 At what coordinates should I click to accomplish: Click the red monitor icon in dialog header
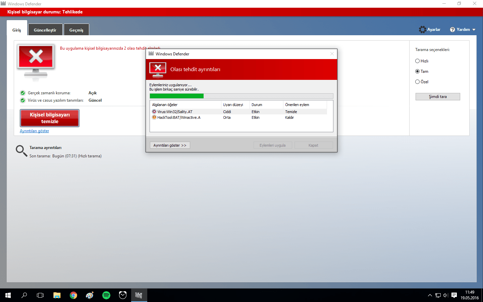coord(158,70)
